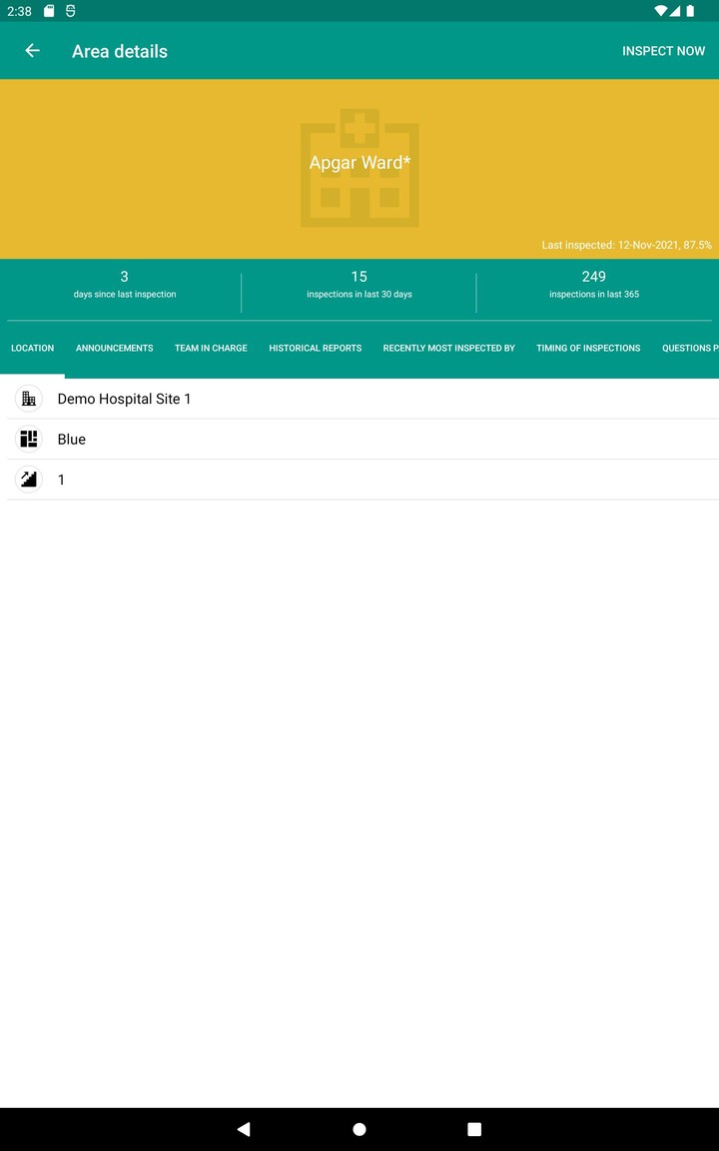Tap the Android recent apps square button
This screenshot has height=1151, width=719.
coord(474,1129)
